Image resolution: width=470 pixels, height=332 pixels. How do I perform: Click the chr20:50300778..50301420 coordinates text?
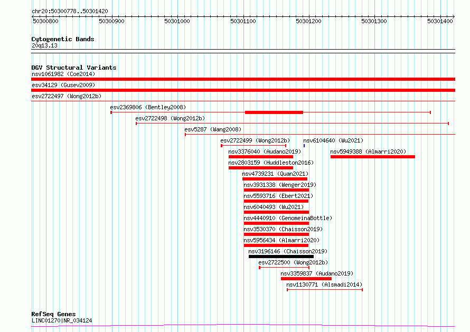70,12
